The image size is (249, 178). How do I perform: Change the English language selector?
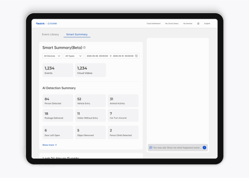pos(207,23)
